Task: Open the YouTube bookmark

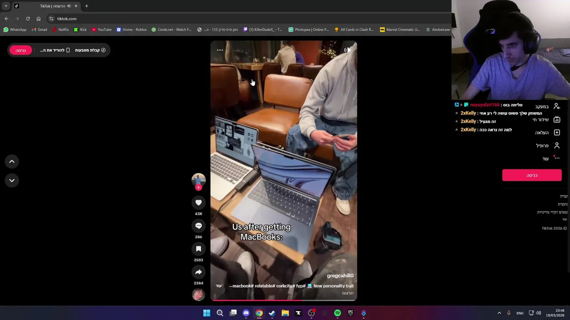Action: pyautogui.click(x=102, y=30)
